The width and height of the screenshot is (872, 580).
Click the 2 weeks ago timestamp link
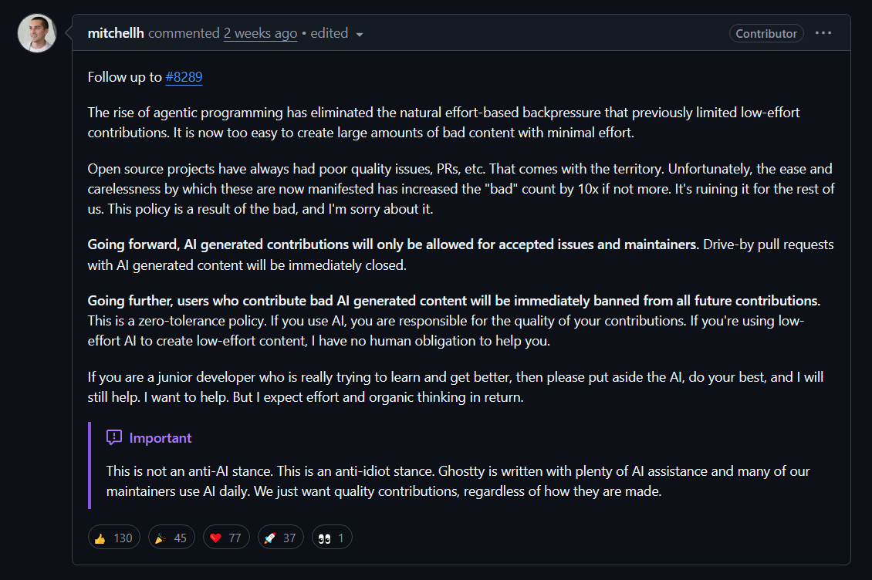point(260,33)
